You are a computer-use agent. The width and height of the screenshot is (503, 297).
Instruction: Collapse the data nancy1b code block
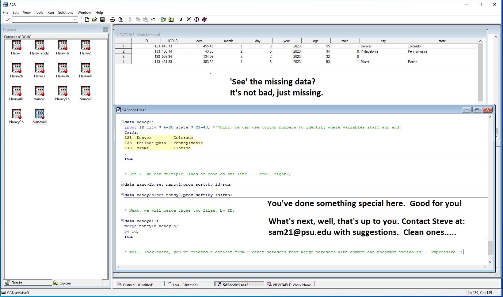tap(122, 184)
